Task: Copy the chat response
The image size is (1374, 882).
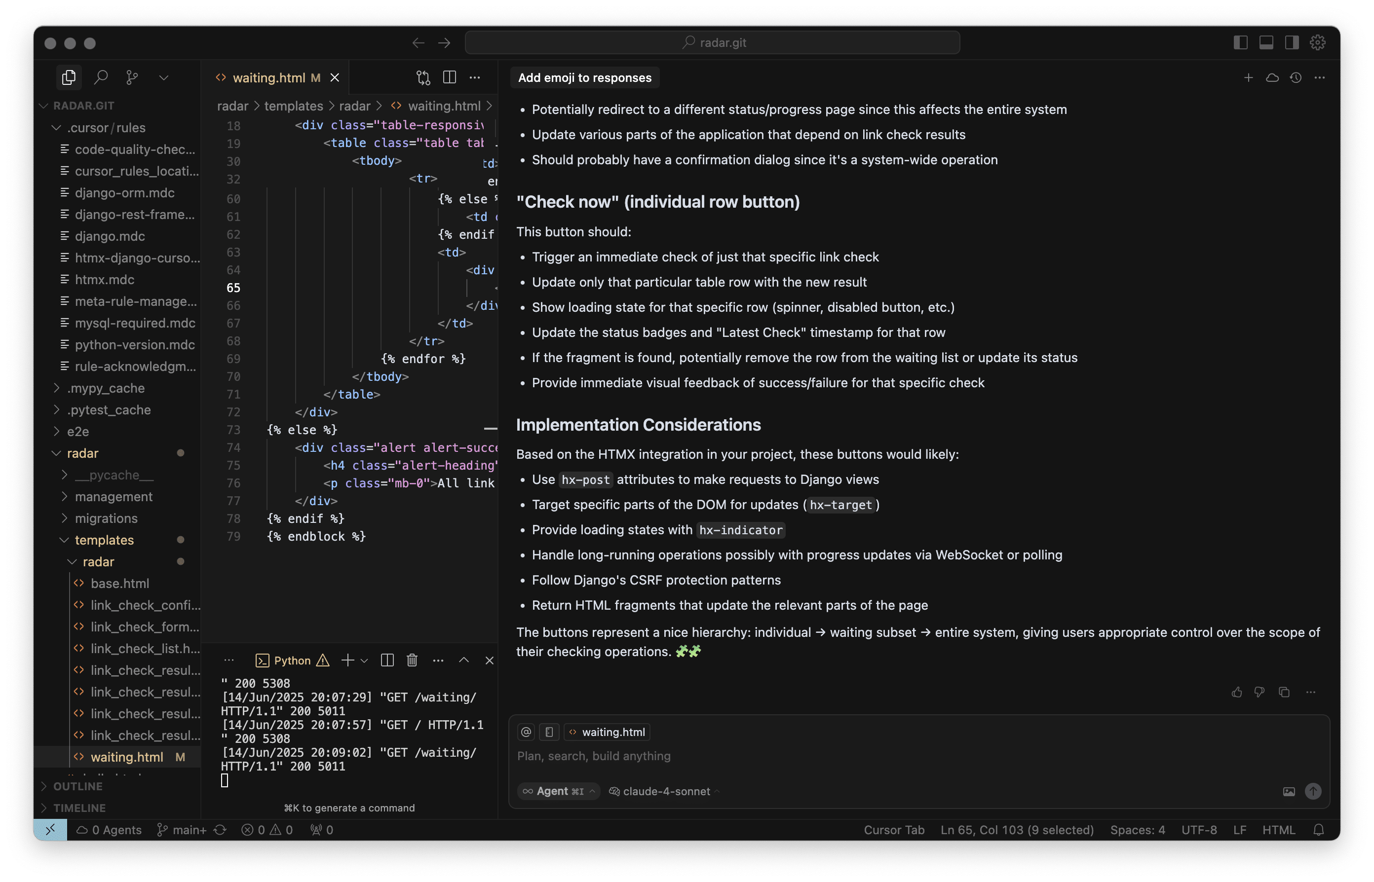Action: 1284,692
